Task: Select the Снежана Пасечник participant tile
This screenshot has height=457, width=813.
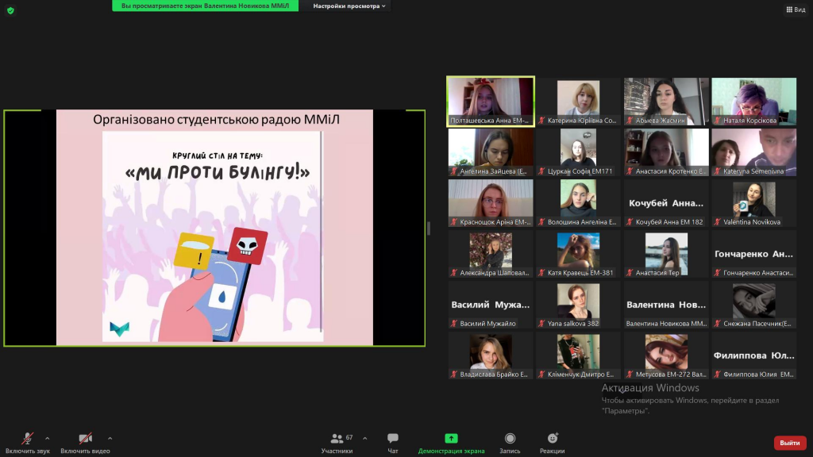Action: (754, 305)
